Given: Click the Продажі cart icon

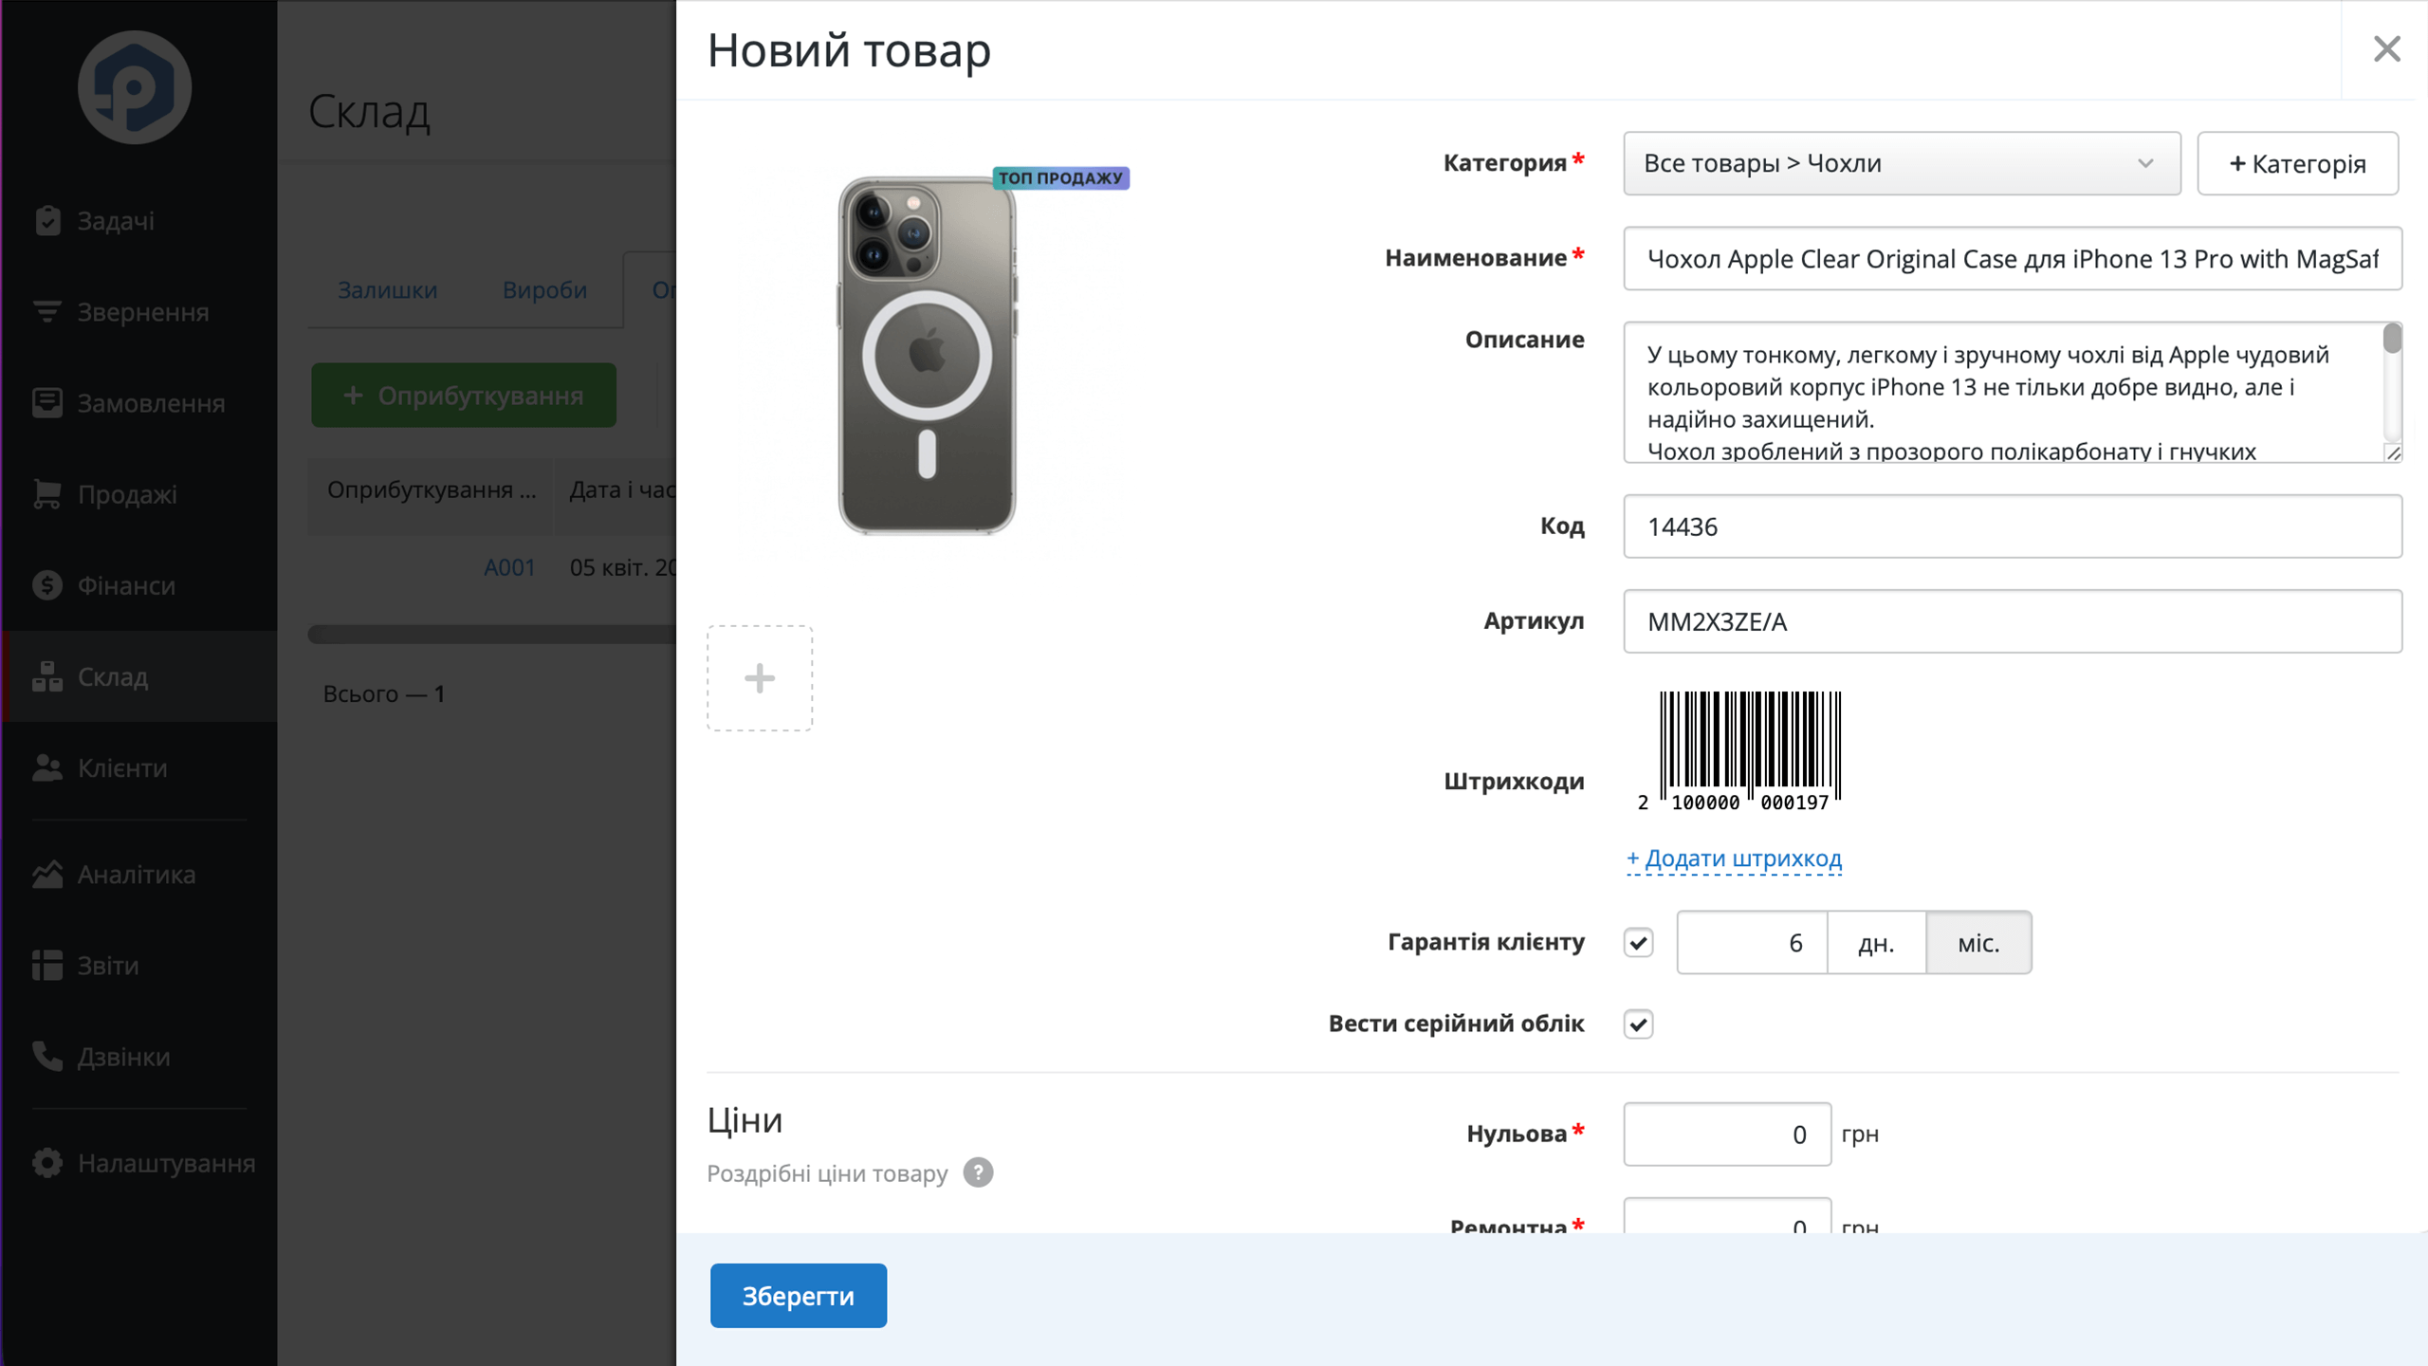Looking at the screenshot, I should (x=47, y=494).
